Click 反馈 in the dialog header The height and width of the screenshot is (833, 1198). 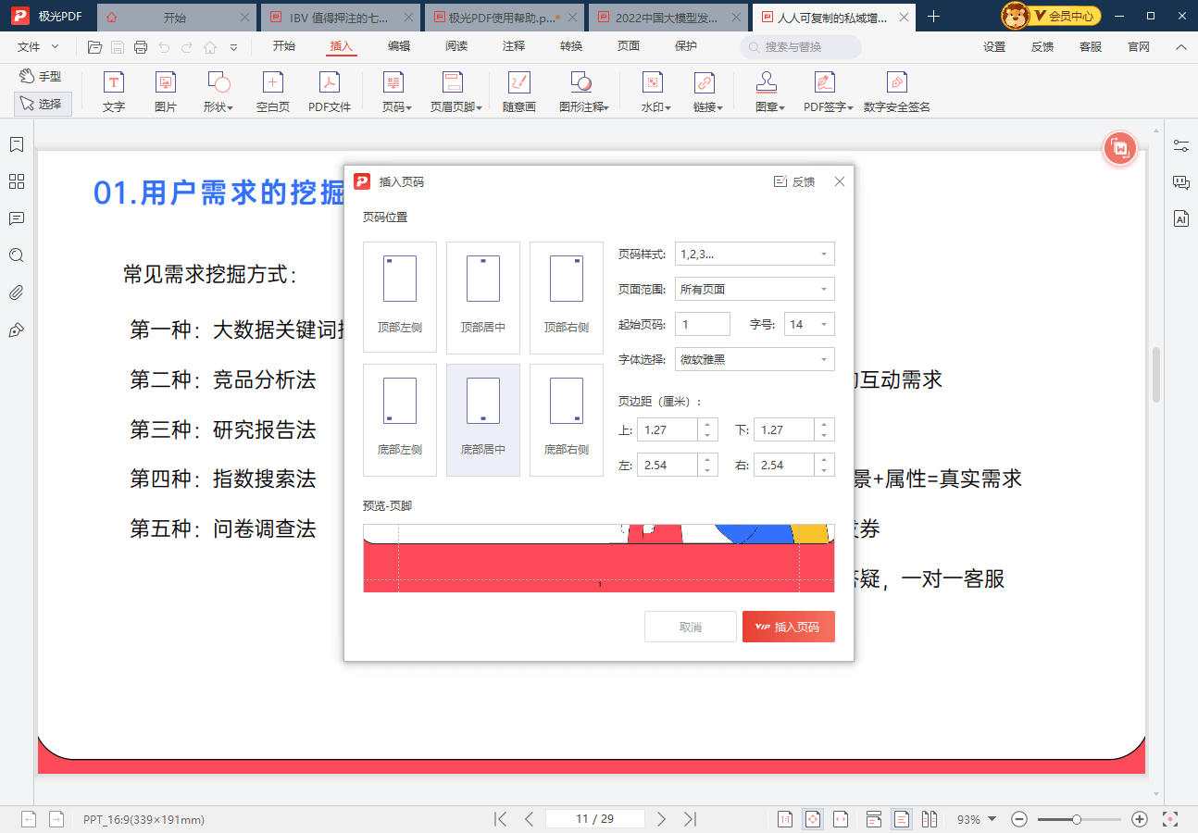pos(794,181)
